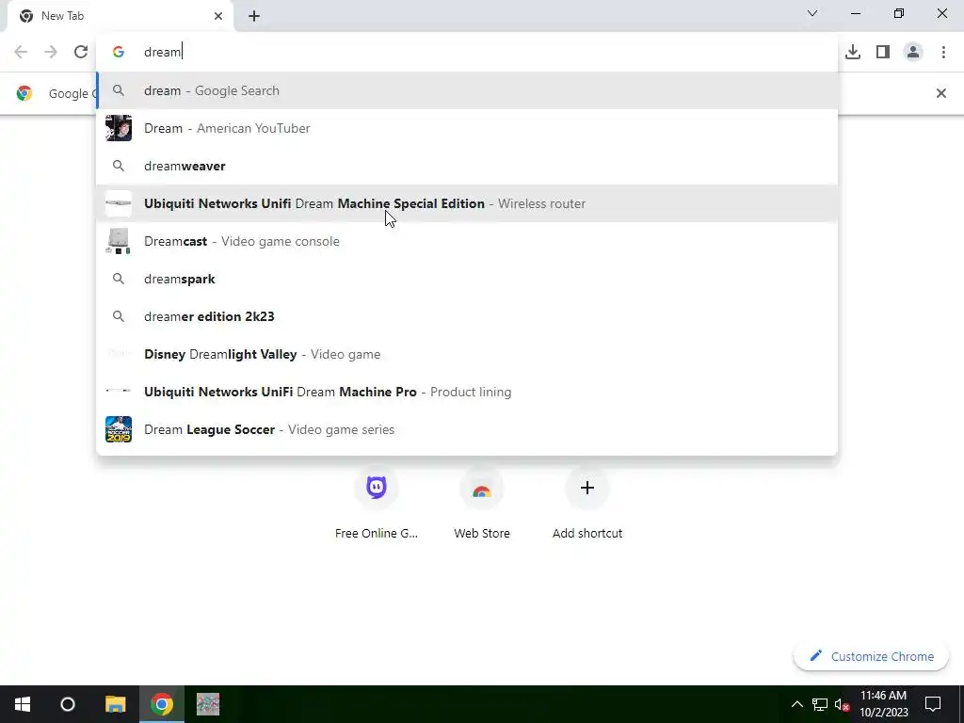Open the notification center icon

[933, 704]
